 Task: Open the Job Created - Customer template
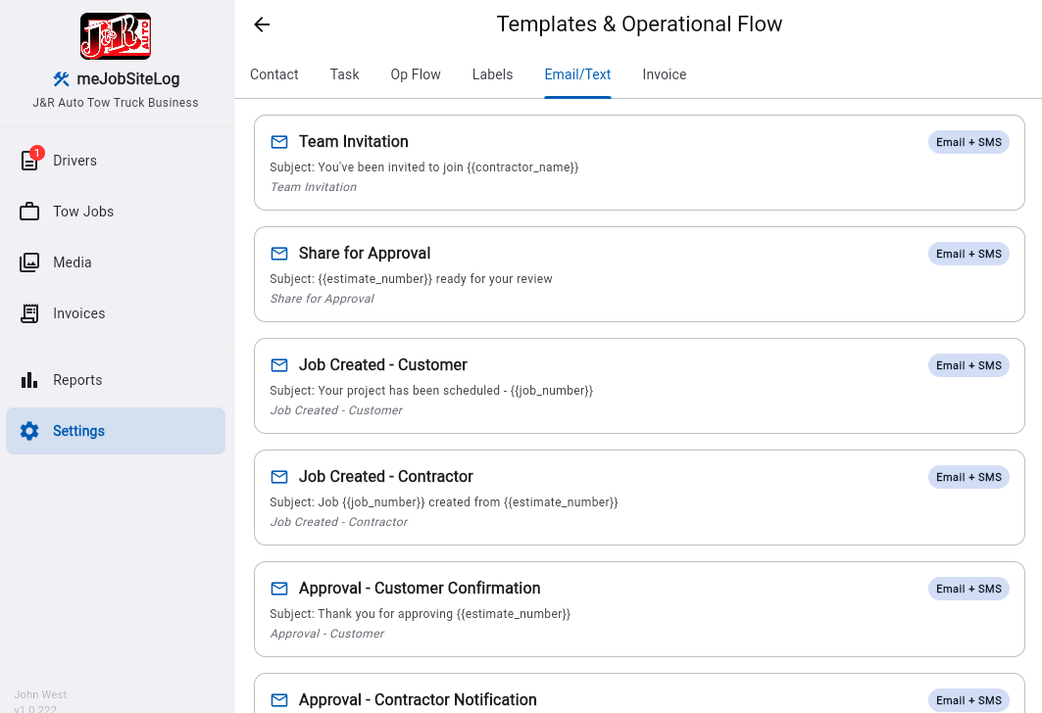[x=639, y=386]
